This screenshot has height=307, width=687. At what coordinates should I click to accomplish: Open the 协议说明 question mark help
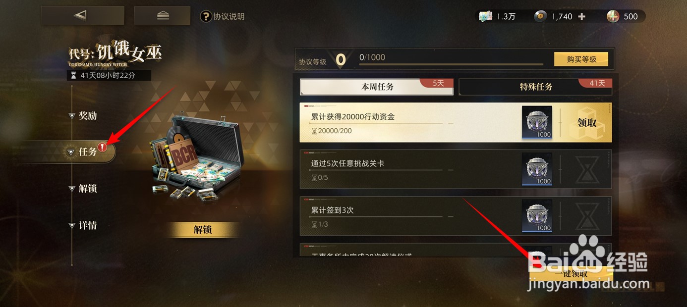tap(206, 16)
